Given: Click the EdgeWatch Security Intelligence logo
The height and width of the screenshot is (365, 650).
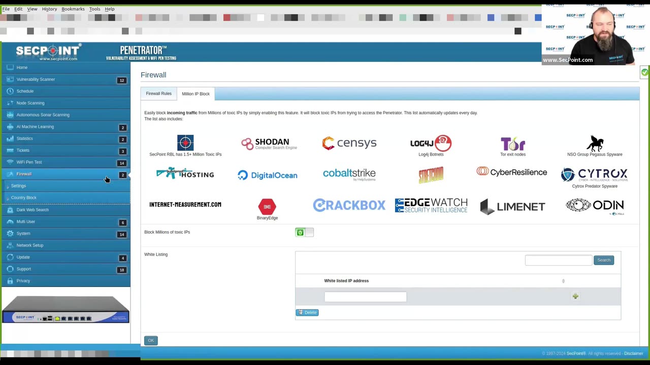Looking at the screenshot, I should (x=431, y=205).
